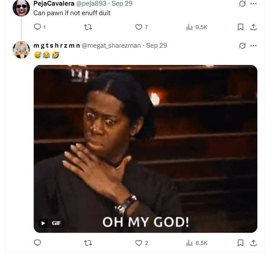Retweet the GIF tweet
This screenshot has height=254, width=272.
[x=88, y=243]
